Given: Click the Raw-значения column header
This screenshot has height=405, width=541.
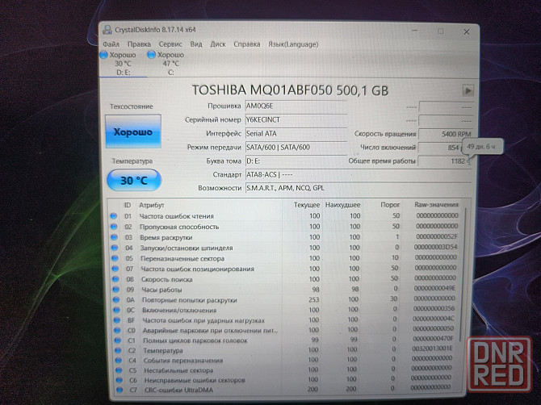Looking at the screenshot, I should point(436,205).
